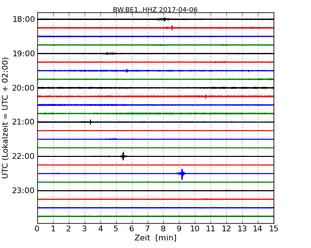The image size is (311, 248).
Task: Click the black event on the 19:00 trace
Action: 110,53
